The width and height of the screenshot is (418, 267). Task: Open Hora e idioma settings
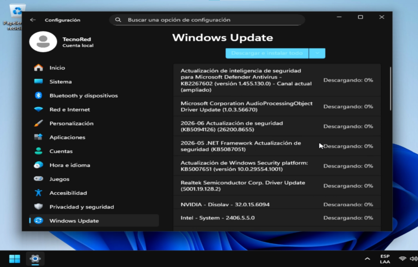tap(94, 165)
